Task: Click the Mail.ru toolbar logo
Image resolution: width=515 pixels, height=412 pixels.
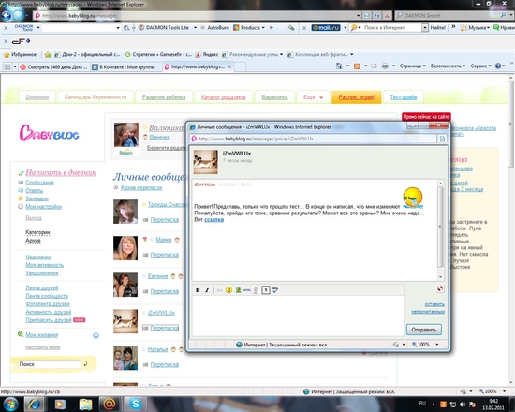Action: click(326, 28)
